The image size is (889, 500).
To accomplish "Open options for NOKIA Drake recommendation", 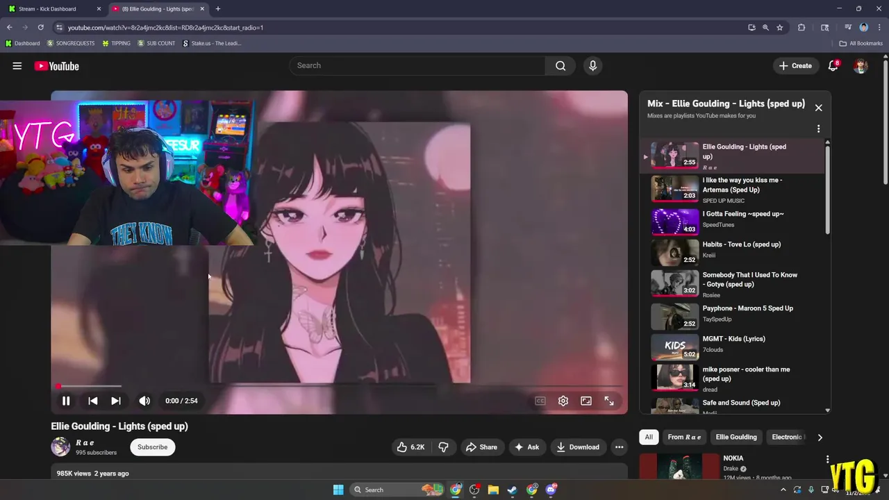I will (827, 459).
